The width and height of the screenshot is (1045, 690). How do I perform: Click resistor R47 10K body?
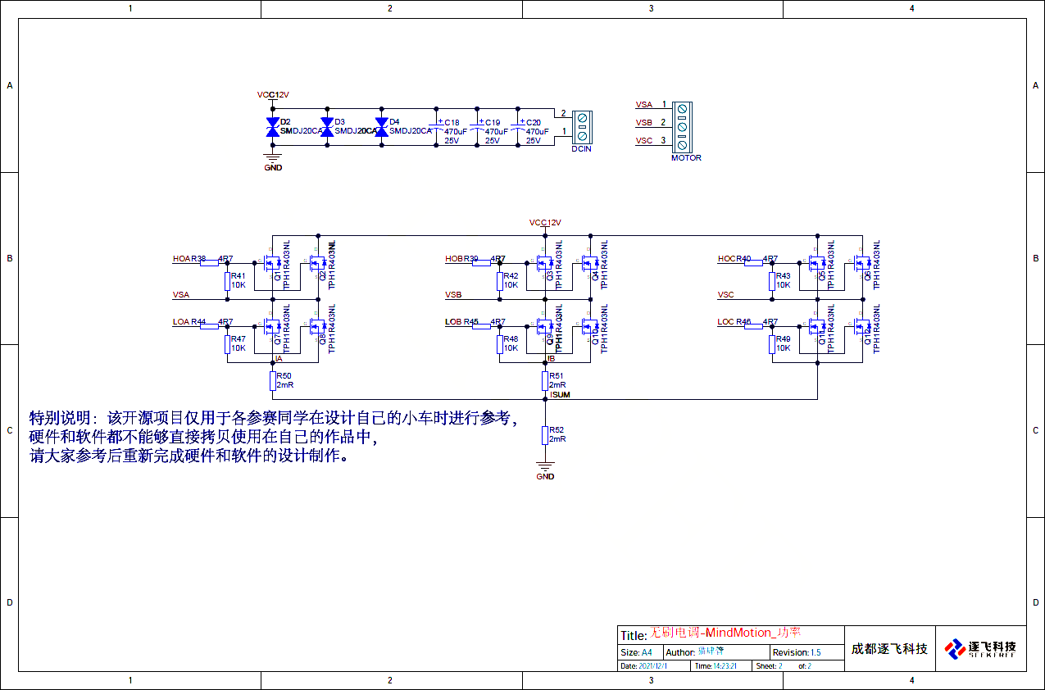(x=227, y=344)
